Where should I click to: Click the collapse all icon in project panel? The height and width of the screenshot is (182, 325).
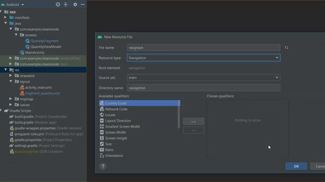[x=66, y=5]
